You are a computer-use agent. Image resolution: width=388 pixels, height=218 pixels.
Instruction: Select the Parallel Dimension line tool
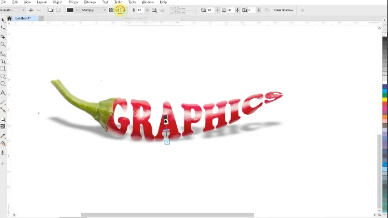[3, 102]
